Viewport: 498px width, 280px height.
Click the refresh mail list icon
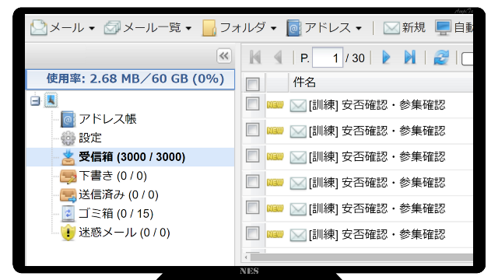click(441, 58)
